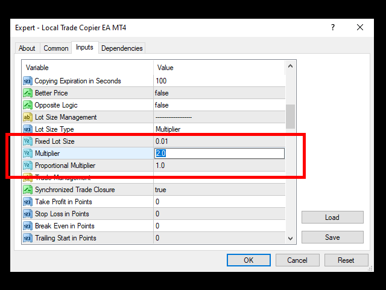
Task: Click the help question mark in title bar
Action: tap(333, 27)
